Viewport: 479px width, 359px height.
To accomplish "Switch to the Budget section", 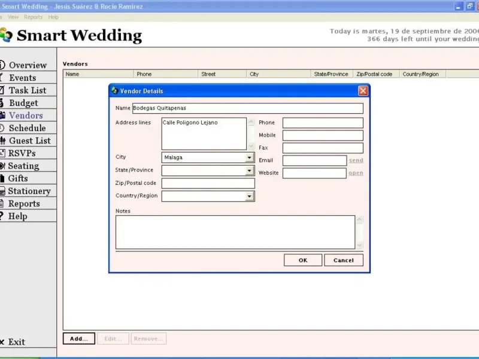I will (x=23, y=103).
